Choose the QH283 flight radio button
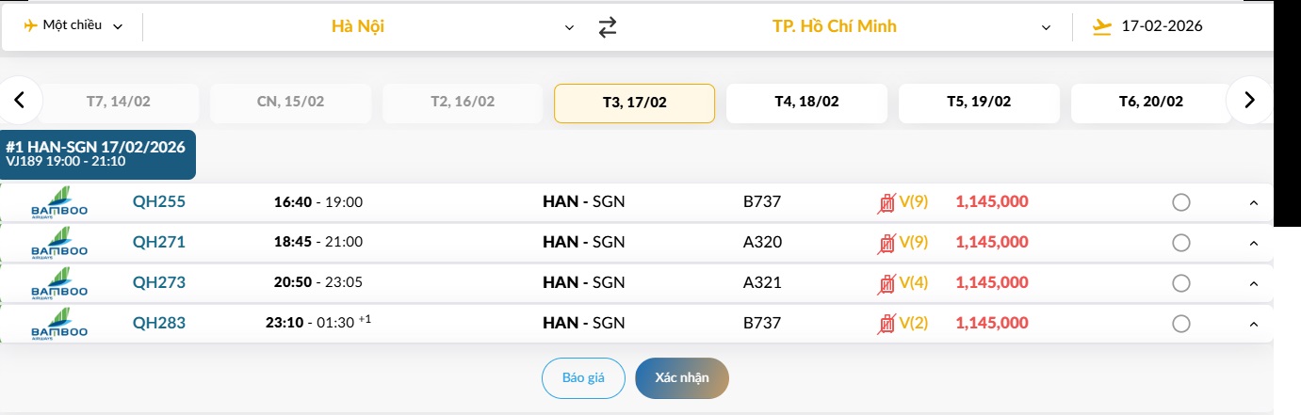 pos(1181,324)
